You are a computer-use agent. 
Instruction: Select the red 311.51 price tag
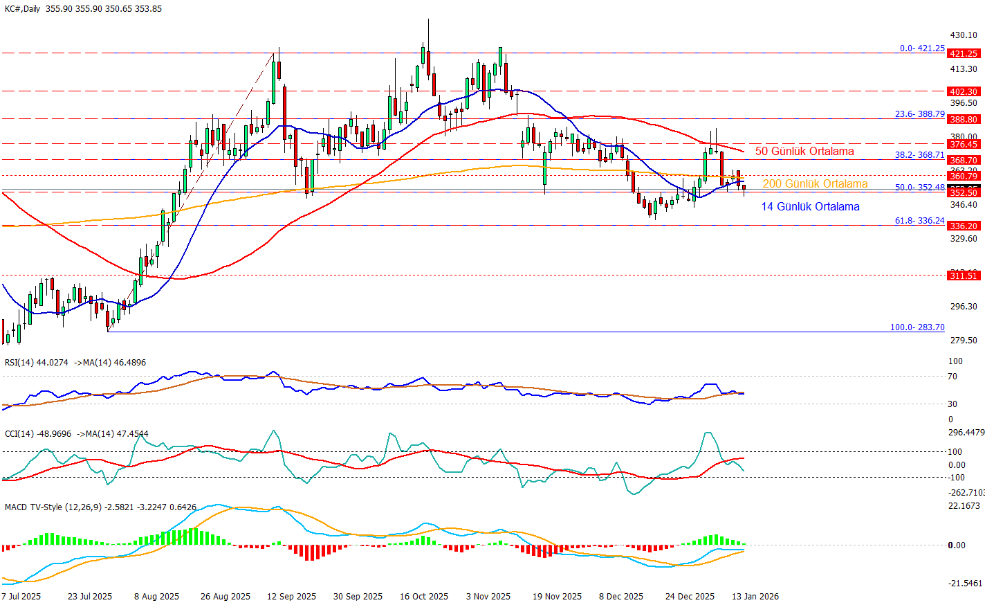[964, 276]
